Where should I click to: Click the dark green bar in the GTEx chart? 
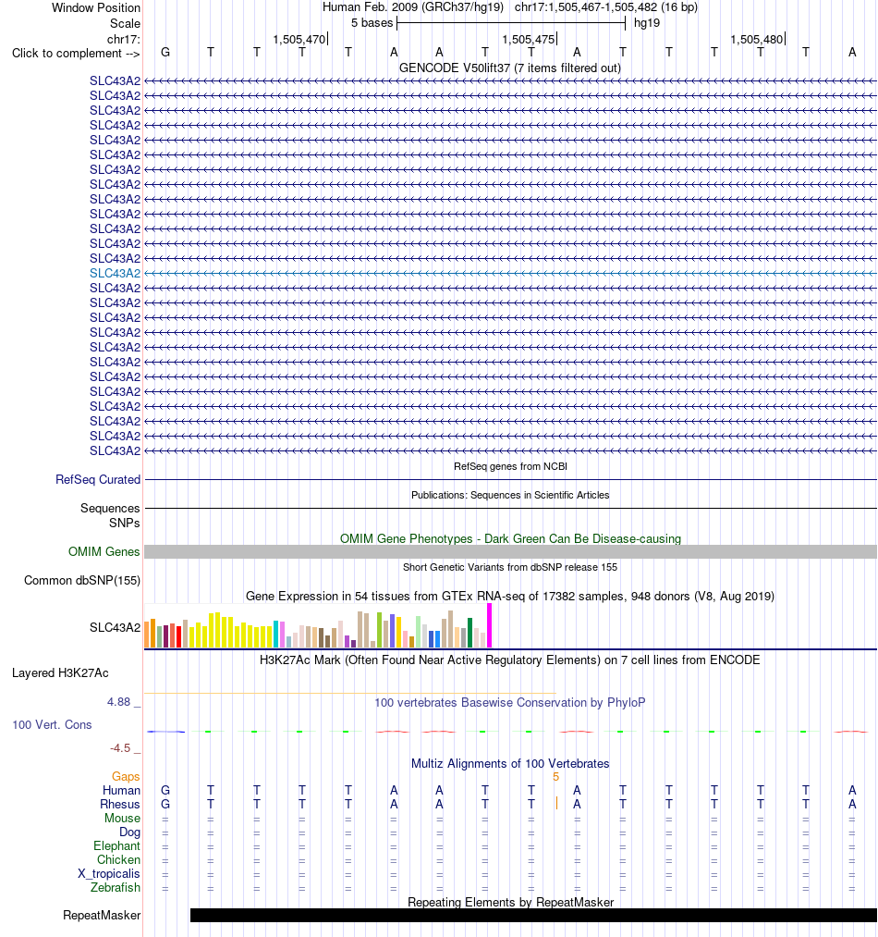(469, 633)
